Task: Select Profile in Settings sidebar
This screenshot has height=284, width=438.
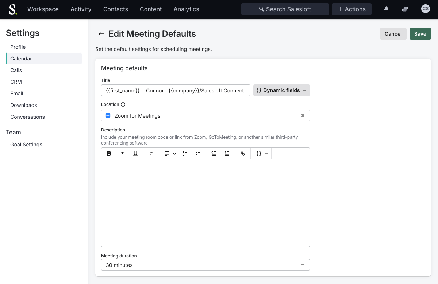Action: coord(44,47)
